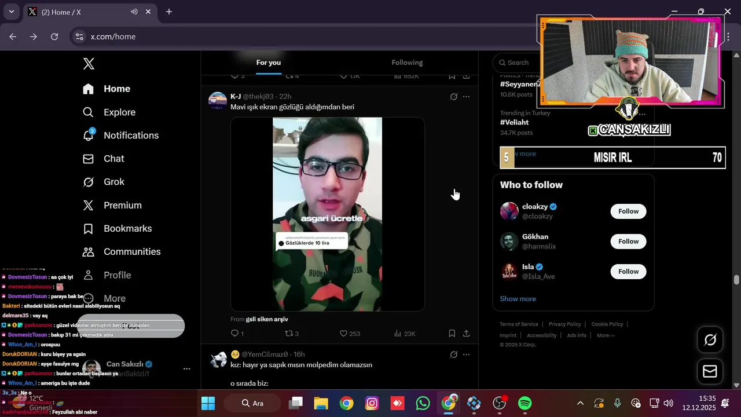The height and width of the screenshot is (417, 741).
Task: Mute the audio on the X tab
Action: coord(134,12)
